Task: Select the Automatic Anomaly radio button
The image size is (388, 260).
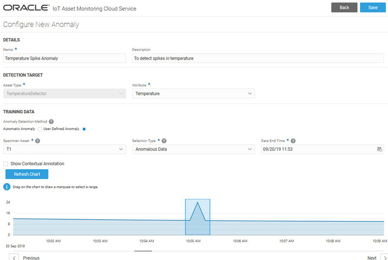Action: tap(40, 129)
